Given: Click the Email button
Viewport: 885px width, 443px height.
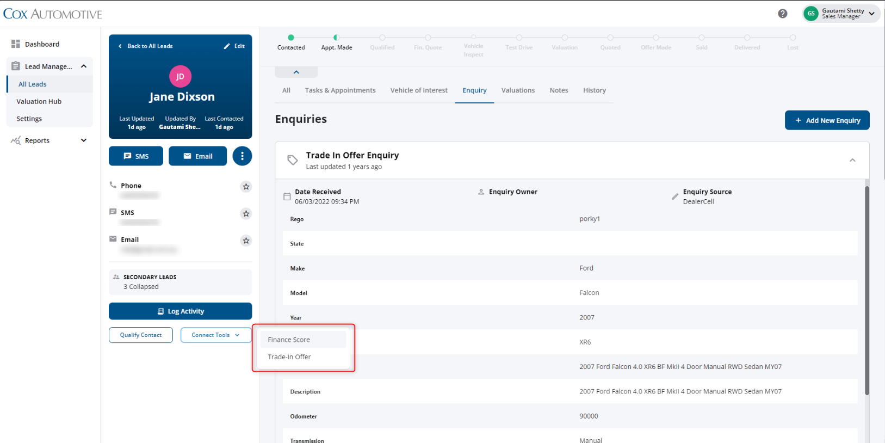Looking at the screenshot, I should (x=197, y=156).
